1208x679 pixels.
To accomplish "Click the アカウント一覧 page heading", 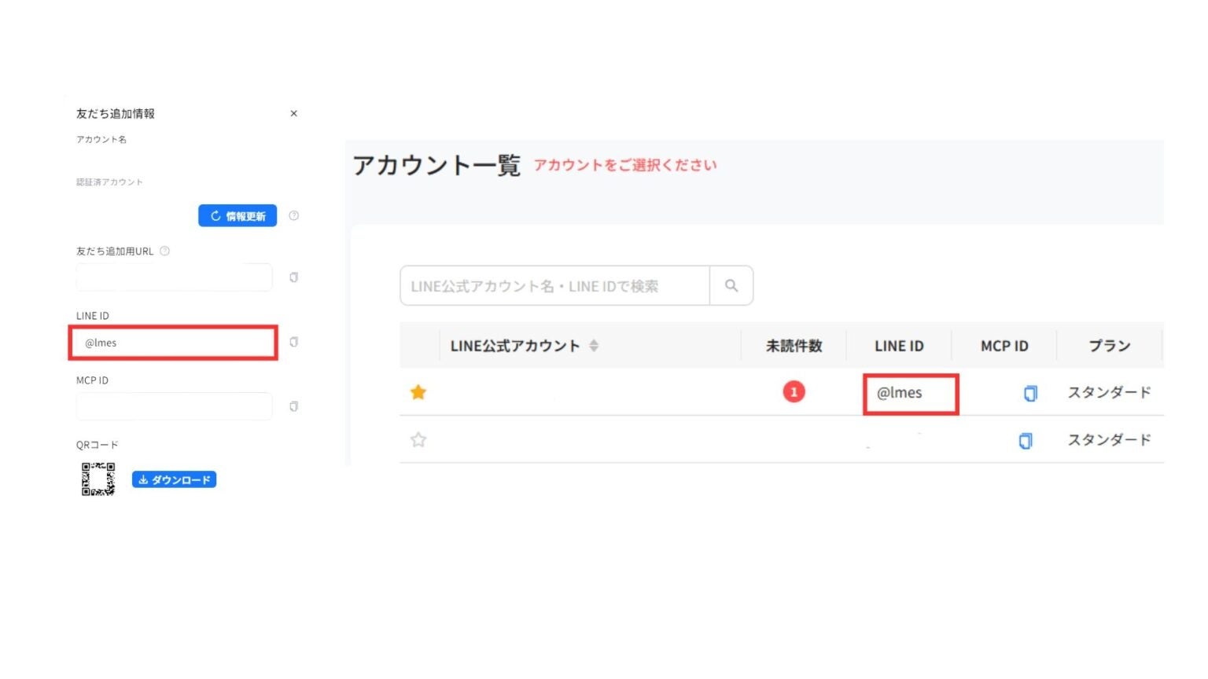I will pos(436,165).
